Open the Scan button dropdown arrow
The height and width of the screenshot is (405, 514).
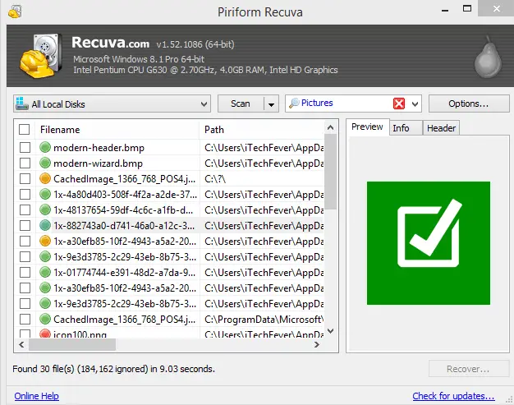click(271, 104)
